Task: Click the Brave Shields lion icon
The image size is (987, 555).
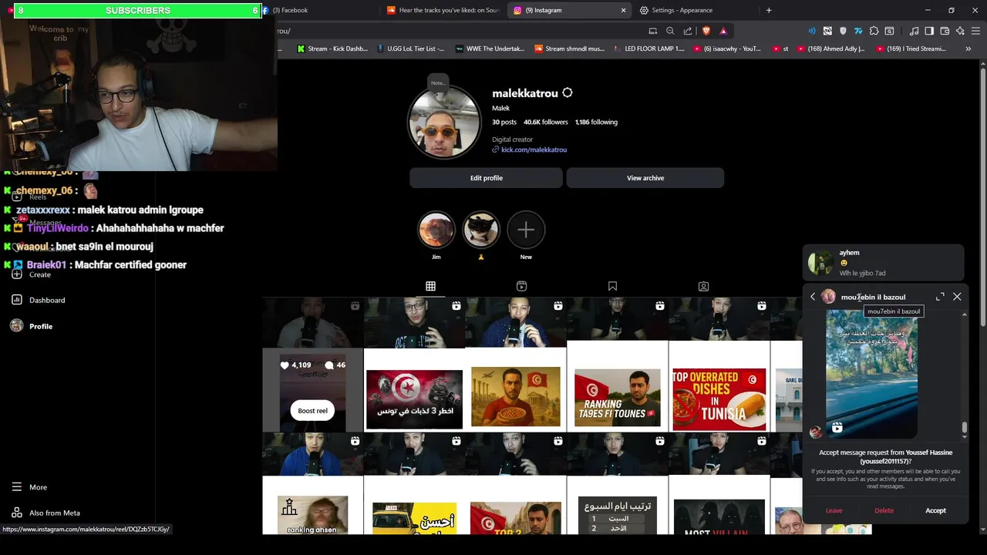Action: pos(706,31)
